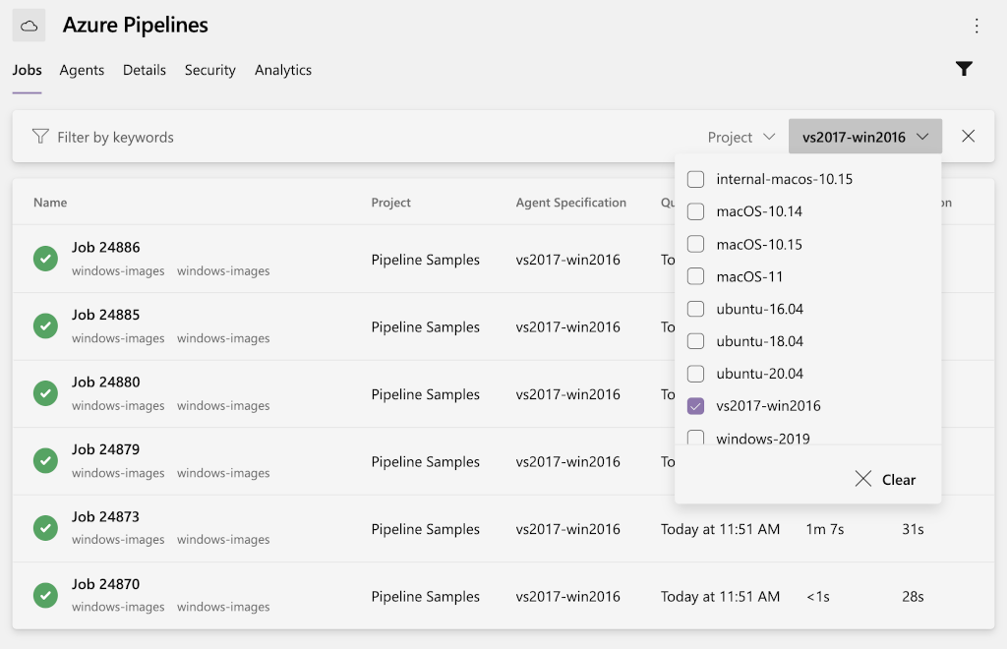The image size is (1007, 649).
Task: Enable the ubuntu-20.04 filter checkbox
Action: [x=696, y=373]
